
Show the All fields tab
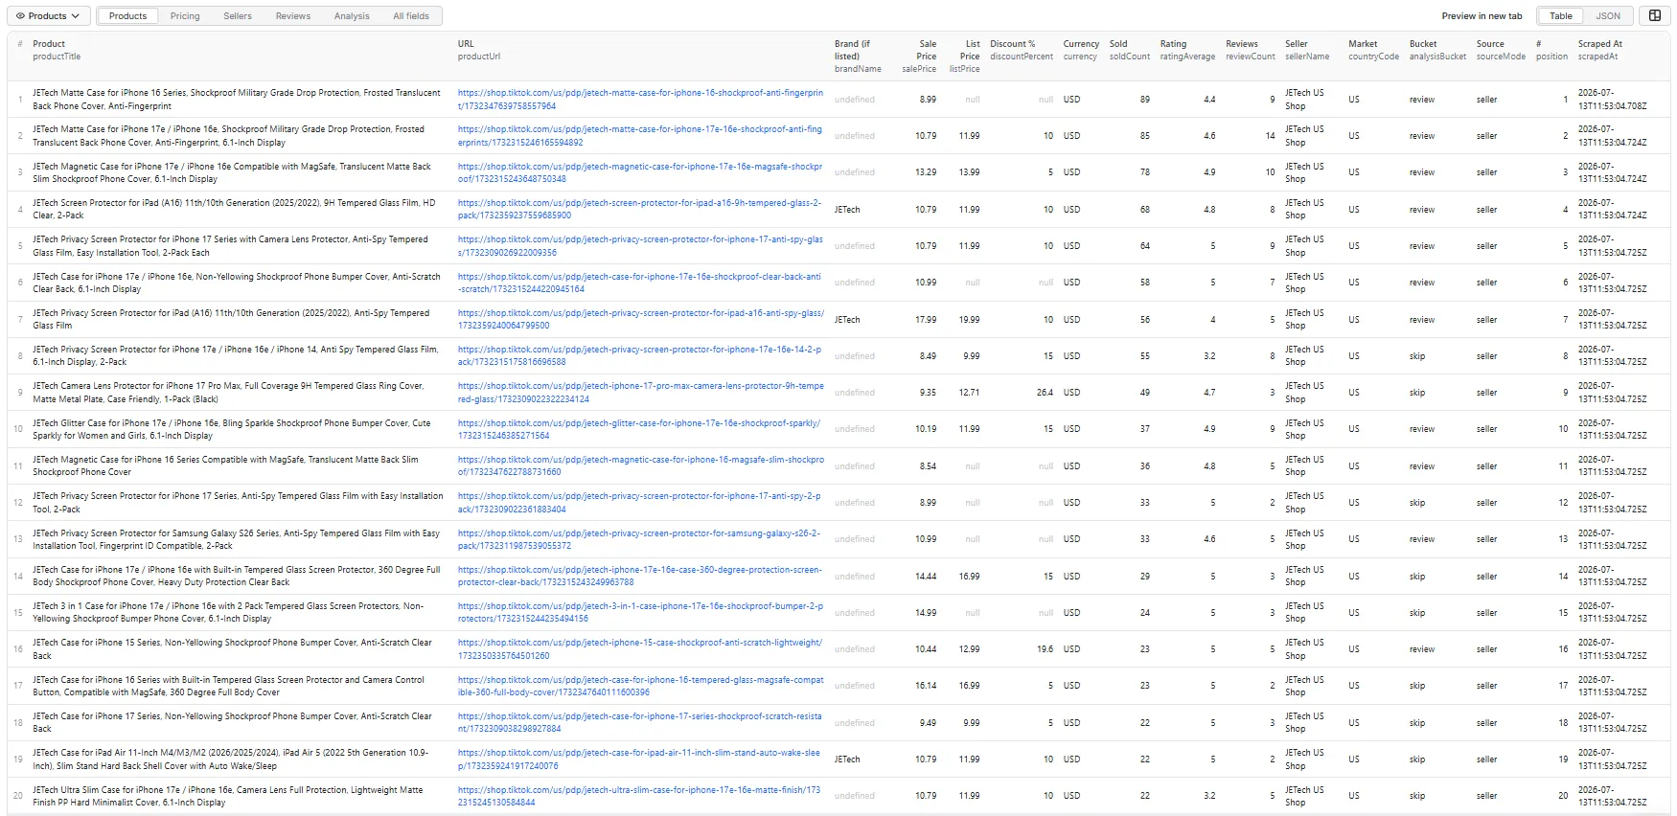(411, 15)
